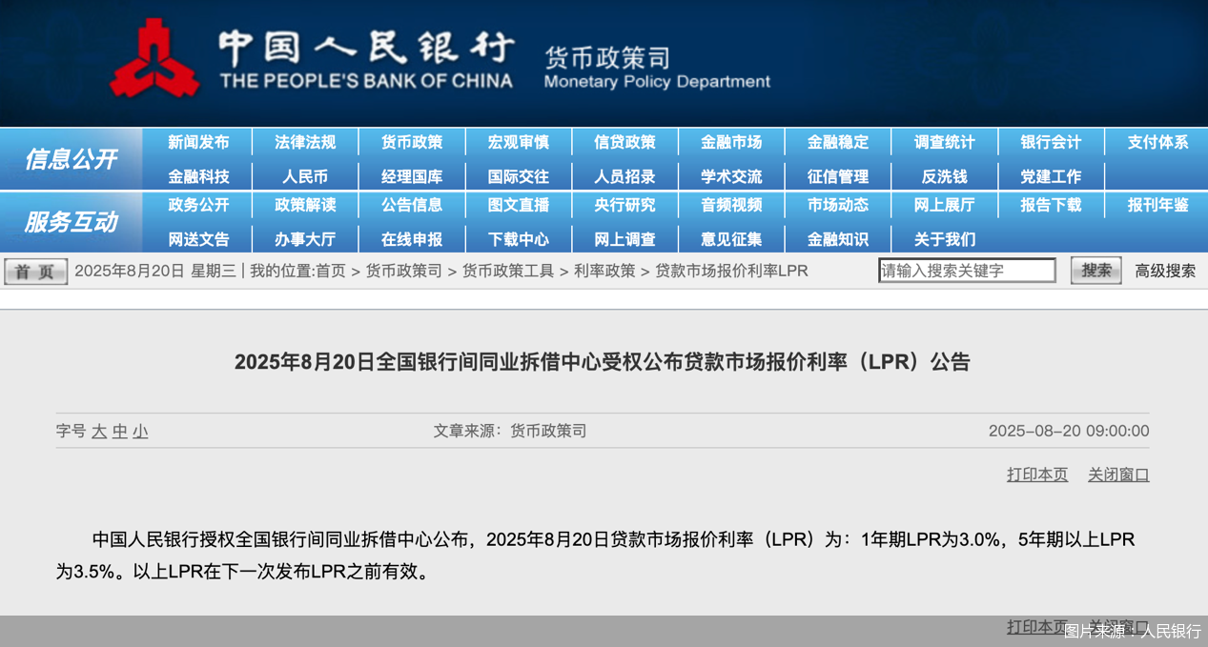1208x647 pixels.
Task: Click 贷款市场报价利率LPR breadcrumb link
Action: pyautogui.click(x=731, y=271)
